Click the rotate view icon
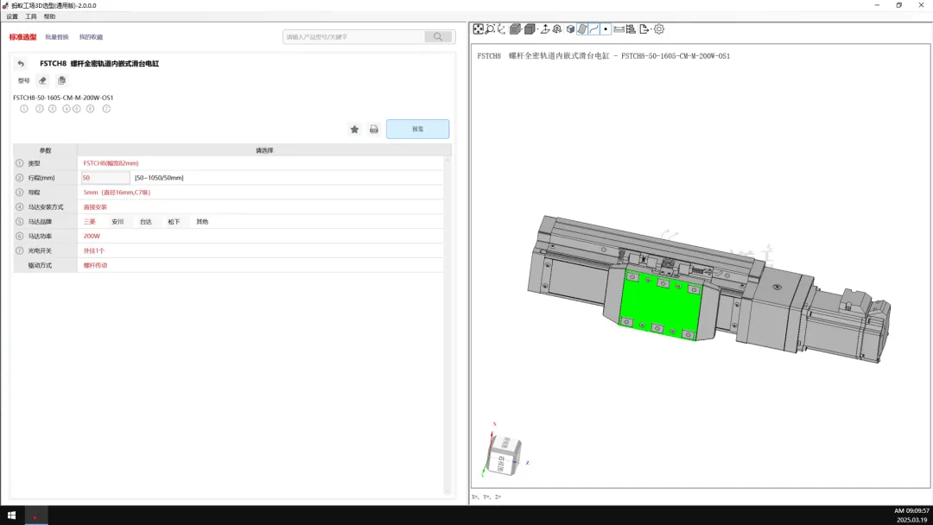The width and height of the screenshot is (933, 525). (557, 29)
